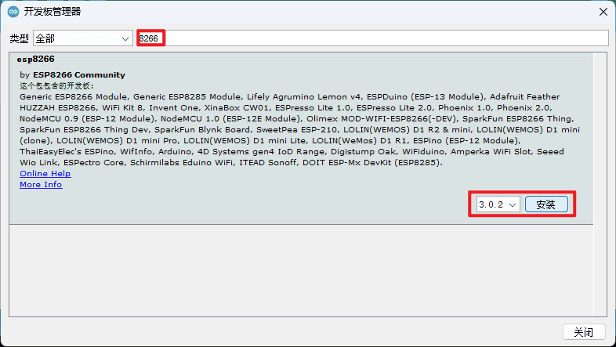Viewport: 616px width, 347px height.
Task: Click the search field containing 8266
Action: [372, 38]
